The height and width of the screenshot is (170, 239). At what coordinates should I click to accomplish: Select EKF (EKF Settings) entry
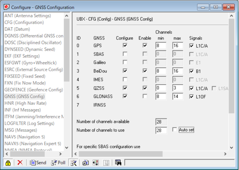click(22, 56)
